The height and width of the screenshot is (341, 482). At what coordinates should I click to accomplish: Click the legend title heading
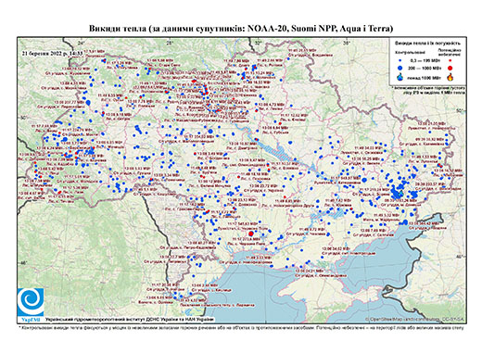point(428,43)
